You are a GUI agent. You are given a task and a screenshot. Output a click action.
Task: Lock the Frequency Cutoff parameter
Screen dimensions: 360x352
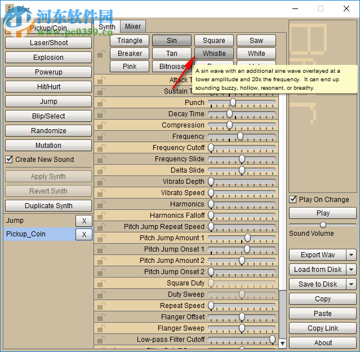tap(101, 148)
